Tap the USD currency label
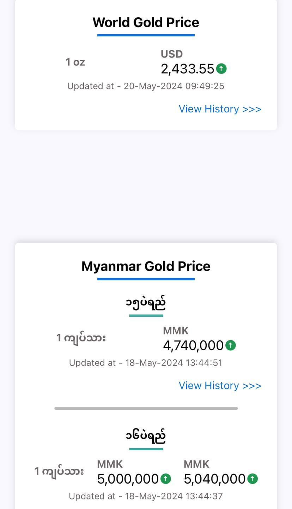Image resolution: width=292 pixels, height=509 pixels. 172,54
